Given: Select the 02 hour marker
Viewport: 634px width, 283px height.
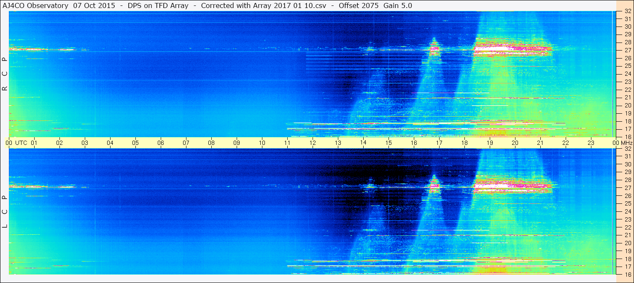Looking at the screenshot, I should click(x=59, y=143).
